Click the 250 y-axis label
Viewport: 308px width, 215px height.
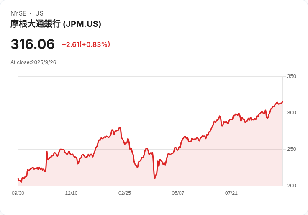click(x=292, y=149)
